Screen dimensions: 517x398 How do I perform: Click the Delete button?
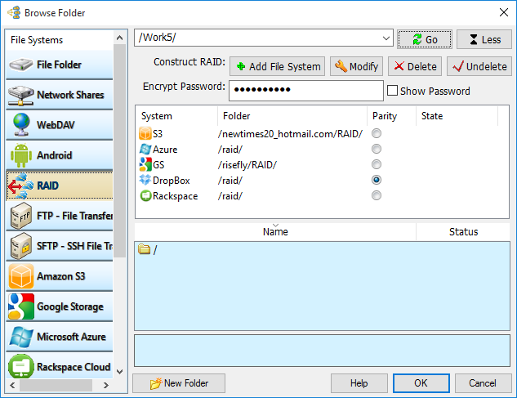[x=415, y=66]
